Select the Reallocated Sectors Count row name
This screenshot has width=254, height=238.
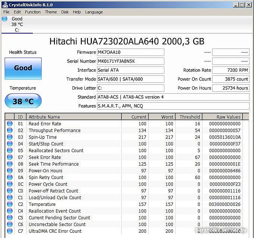pos(56,150)
